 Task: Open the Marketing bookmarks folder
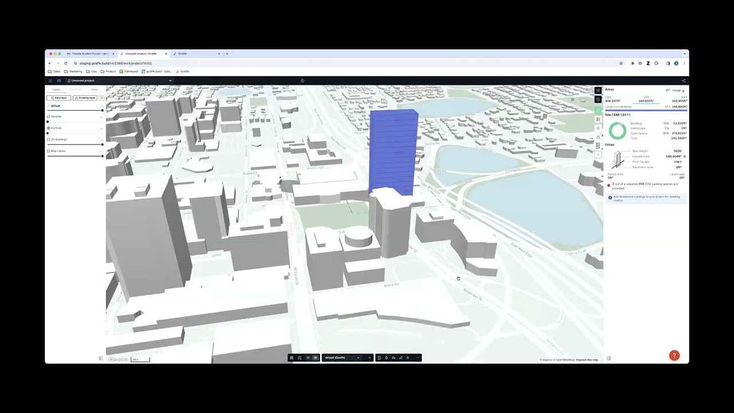pyautogui.click(x=73, y=71)
